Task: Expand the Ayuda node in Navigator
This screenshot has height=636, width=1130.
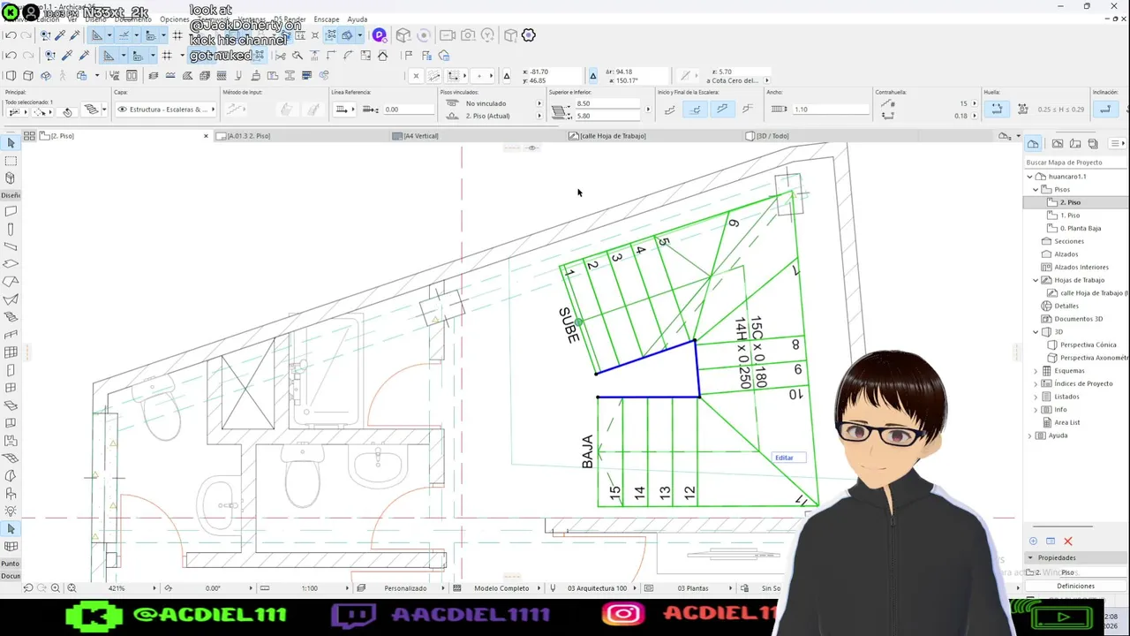Action: tap(1029, 435)
